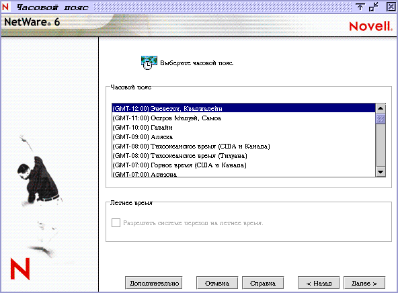Click the time zone list scroll down arrow
Image resolution: width=398 pixels, height=293 pixels.
pos(381,172)
